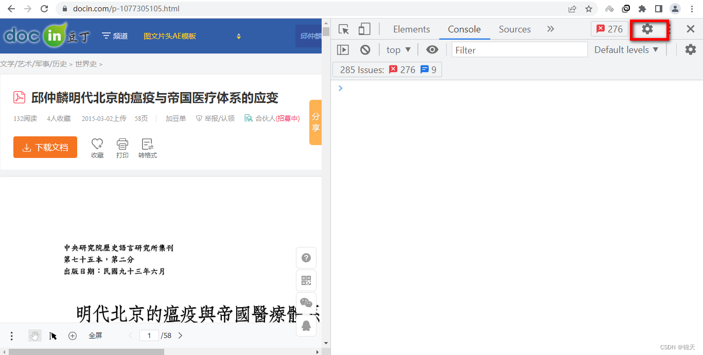703x355 pixels.
Task: Select the text cursor tool
Action: [53, 336]
